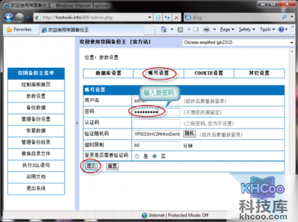The height and width of the screenshot is (222, 298).
Task: Click the 提交 submit button
Action: point(91,166)
